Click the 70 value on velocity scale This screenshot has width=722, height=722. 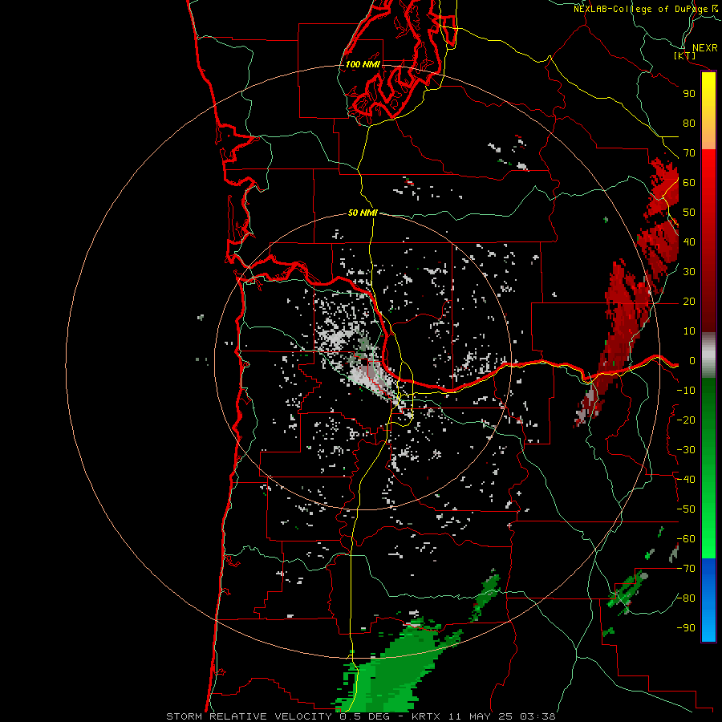(689, 153)
